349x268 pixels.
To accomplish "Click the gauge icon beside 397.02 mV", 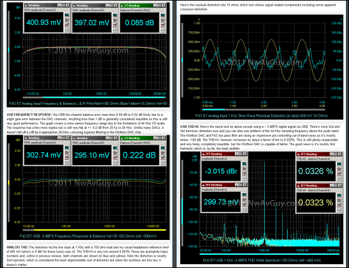I will point(115,20).
